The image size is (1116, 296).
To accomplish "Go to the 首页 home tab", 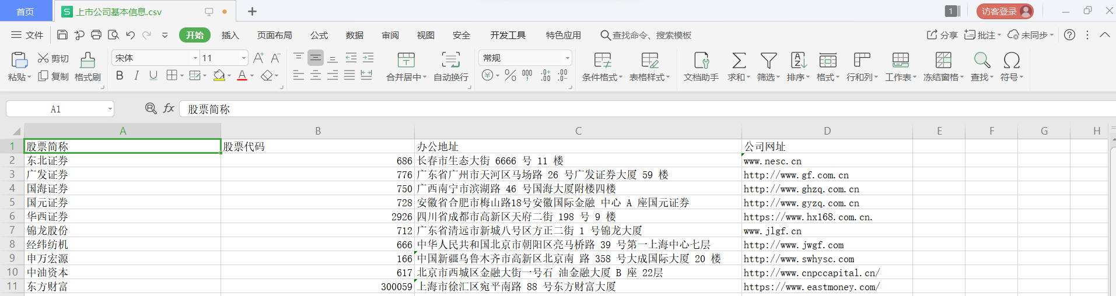I will point(25,12).
